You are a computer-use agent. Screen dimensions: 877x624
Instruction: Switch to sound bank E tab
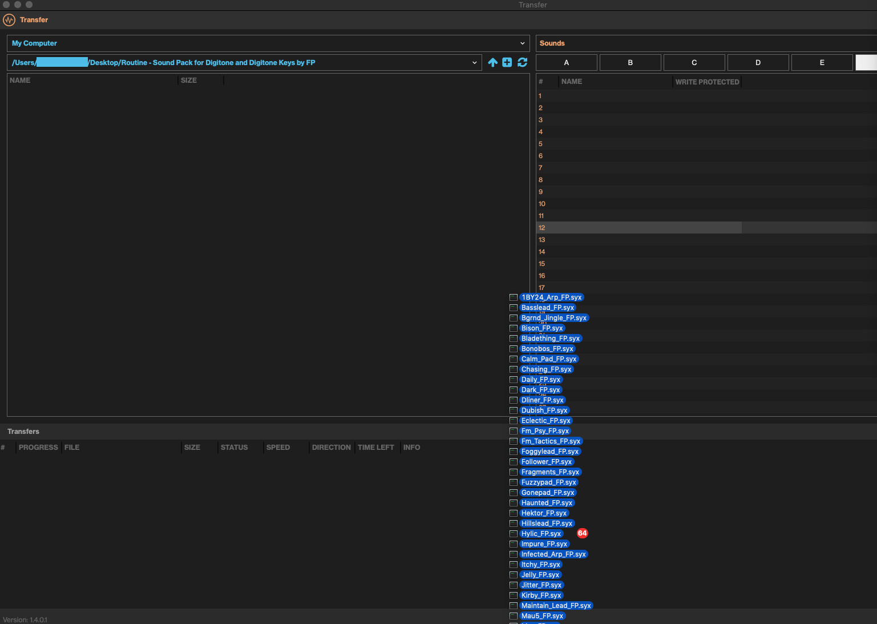(822, 63)
